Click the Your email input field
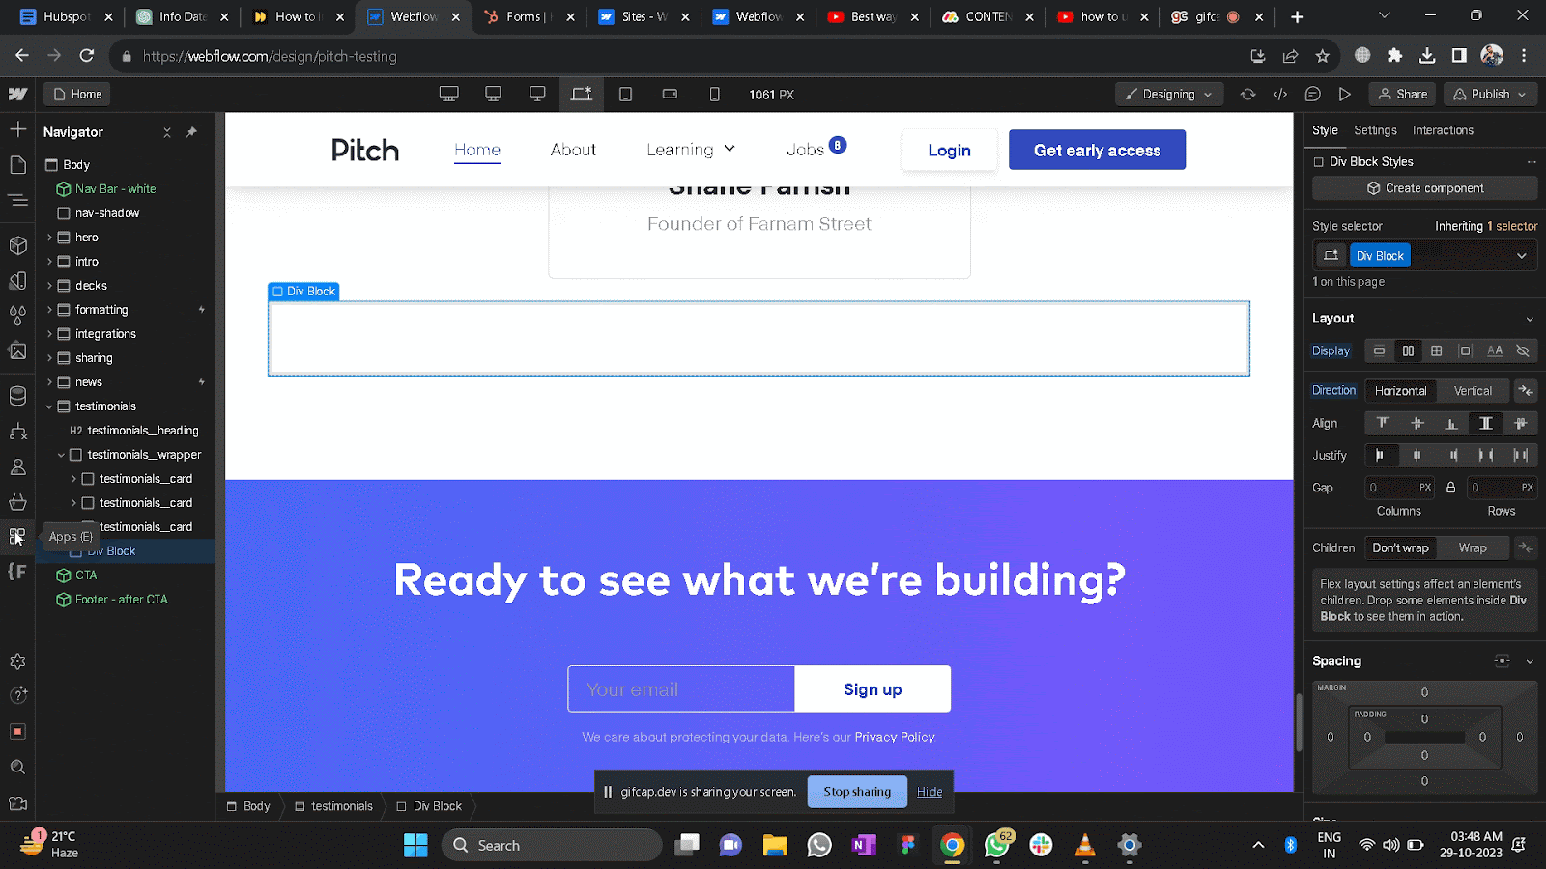 coord(681,689)
